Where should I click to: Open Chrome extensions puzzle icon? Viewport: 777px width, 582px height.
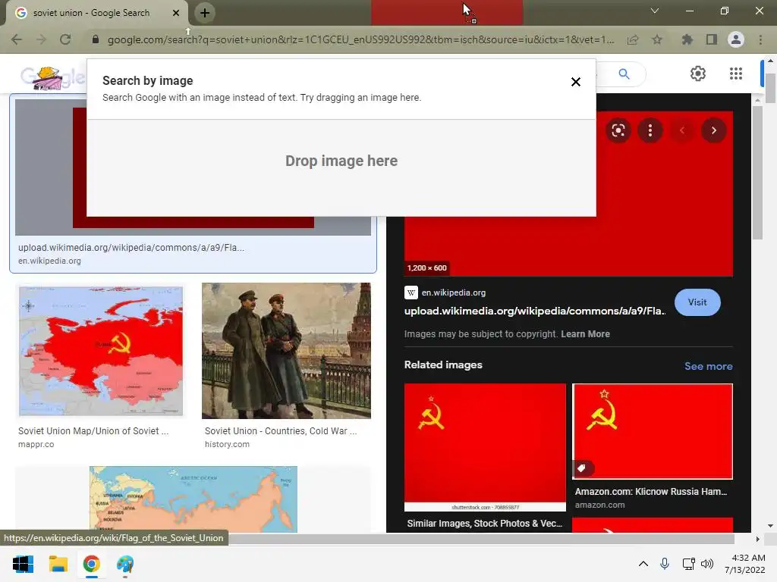[687, 39]
